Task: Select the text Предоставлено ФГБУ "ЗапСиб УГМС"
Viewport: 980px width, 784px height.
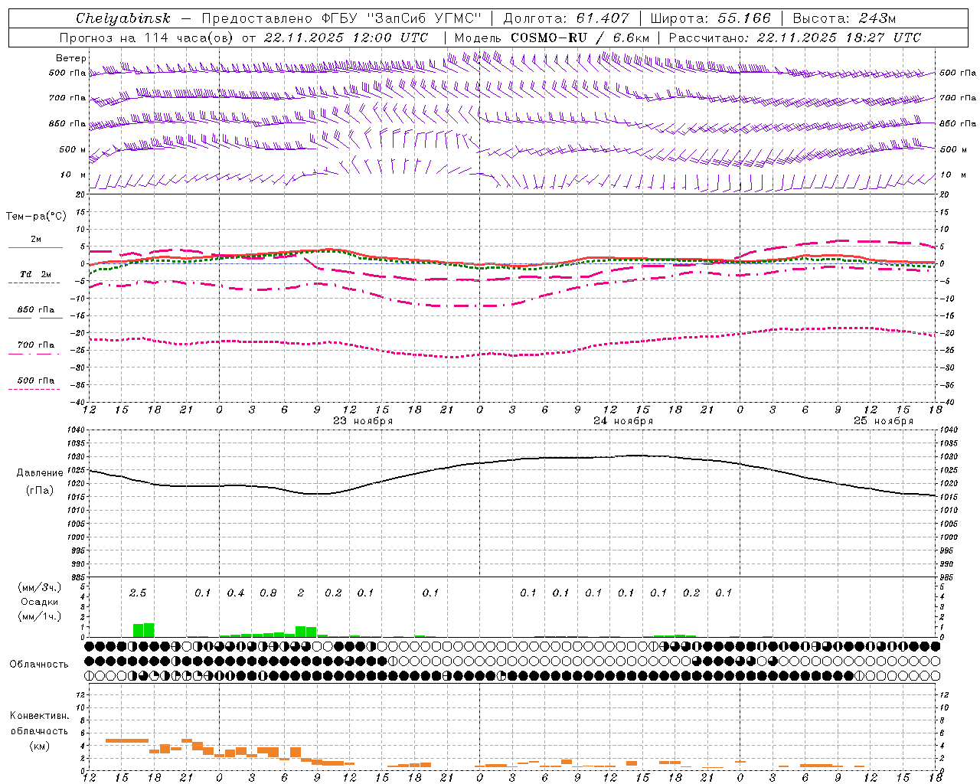Action: point(341,18)
